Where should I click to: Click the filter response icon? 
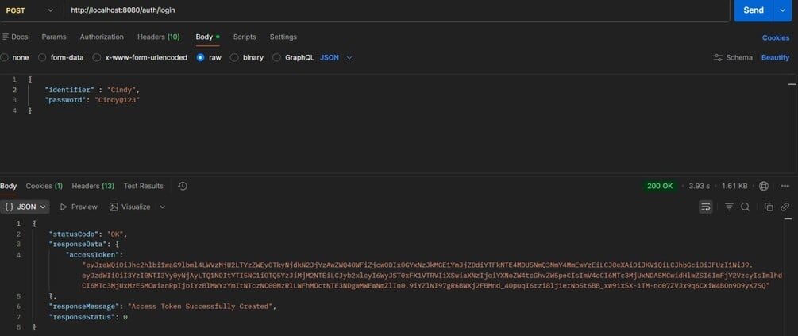(729, 207)
